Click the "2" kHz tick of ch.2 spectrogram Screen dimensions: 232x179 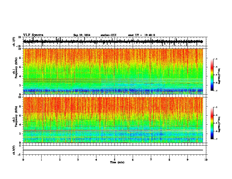(20, 134)
